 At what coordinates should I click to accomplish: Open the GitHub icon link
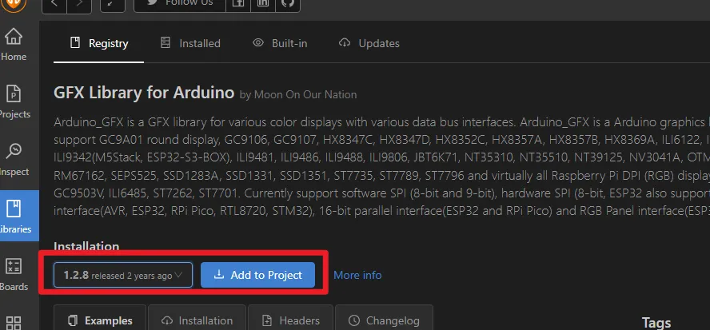point(288,4)
